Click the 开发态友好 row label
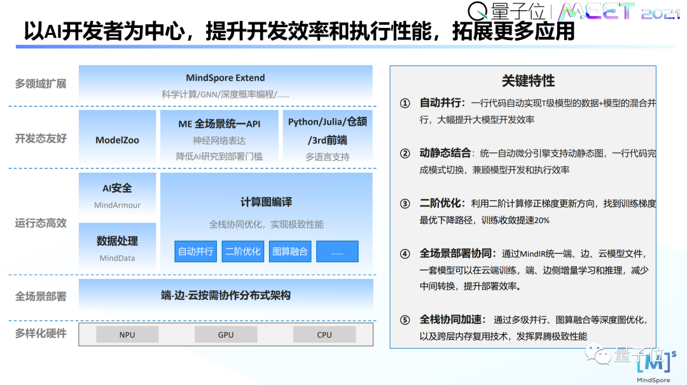 41,138
